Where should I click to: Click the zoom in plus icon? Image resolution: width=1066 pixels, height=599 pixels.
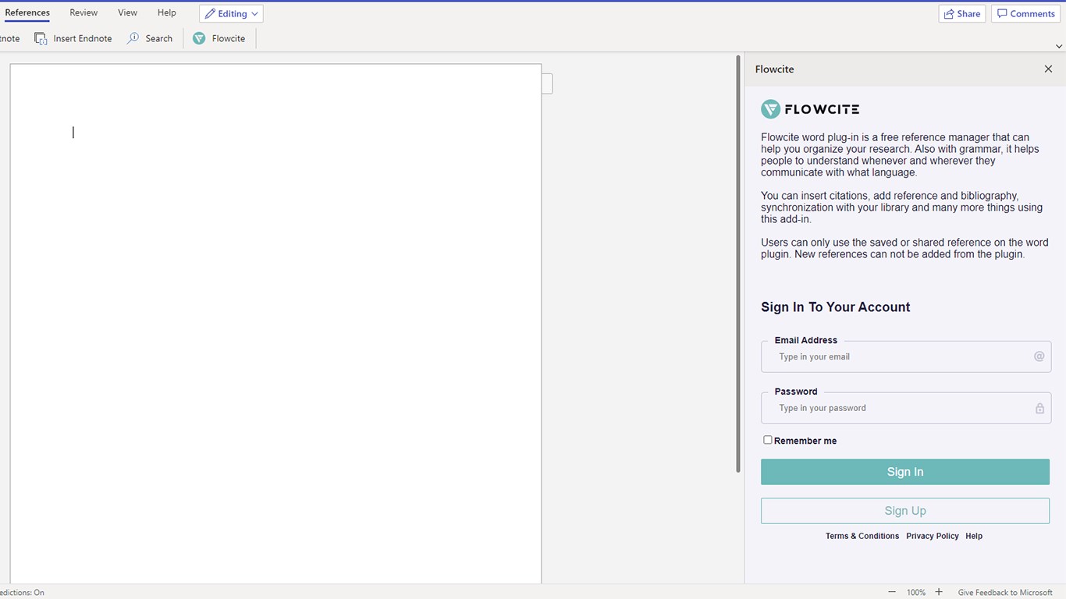coord(939,592)
